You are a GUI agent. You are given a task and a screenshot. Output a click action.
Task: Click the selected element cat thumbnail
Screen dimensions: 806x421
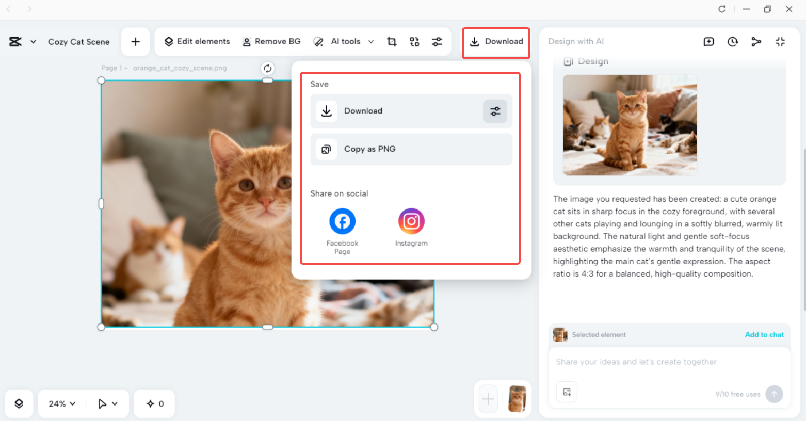click(x=560, y=335)
